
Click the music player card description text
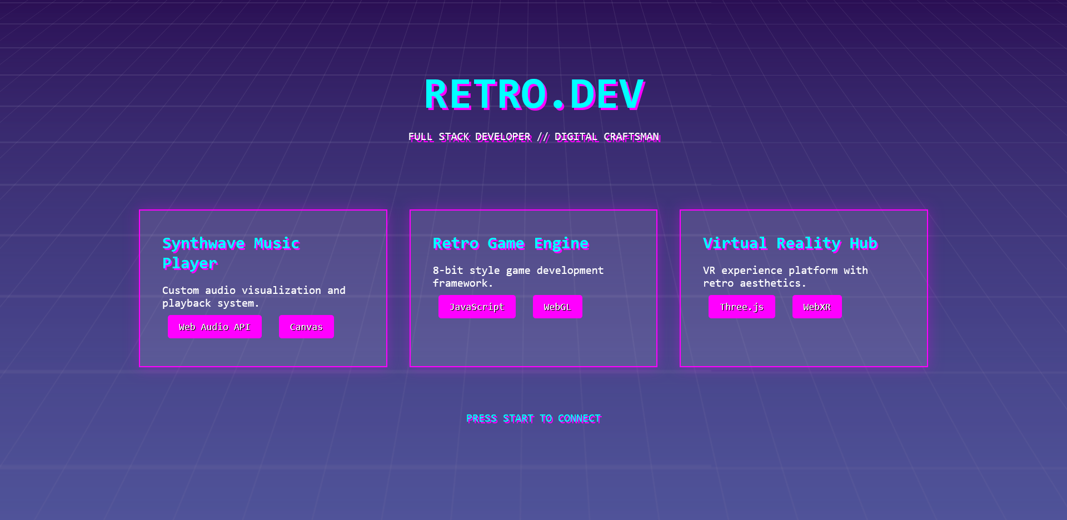point(253,297)
